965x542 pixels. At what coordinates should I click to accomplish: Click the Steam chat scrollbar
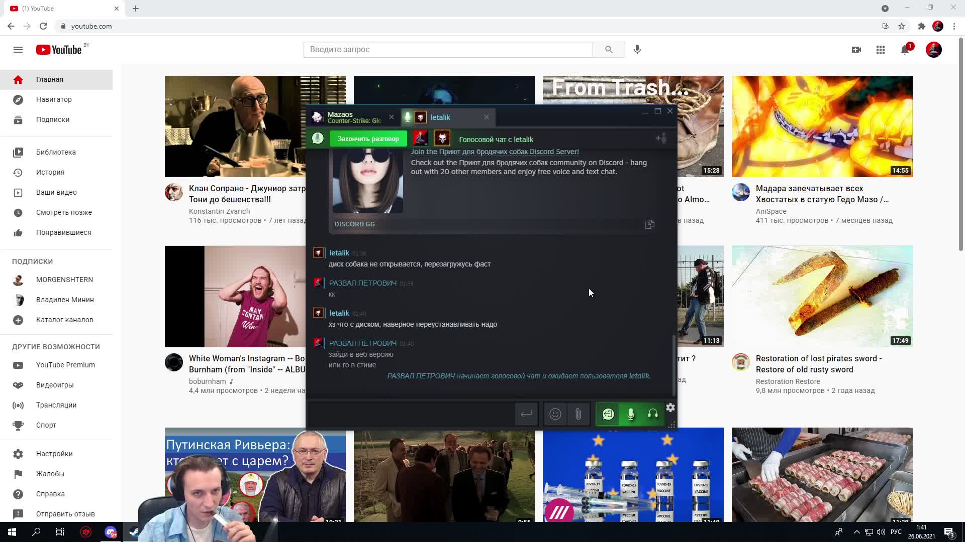coord(674,365)
